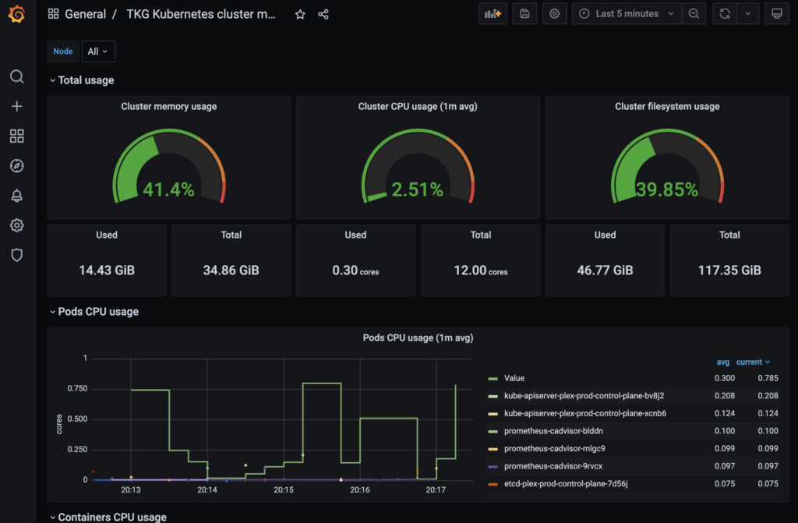Click the share dashboard icon
The image size is (798, 523).
[x=323, y=14]
